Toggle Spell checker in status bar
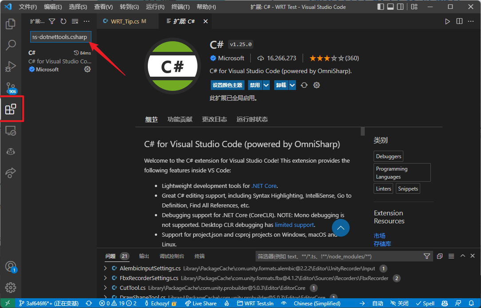The width and height of the screenshot is (481, 308). point(425,304)
